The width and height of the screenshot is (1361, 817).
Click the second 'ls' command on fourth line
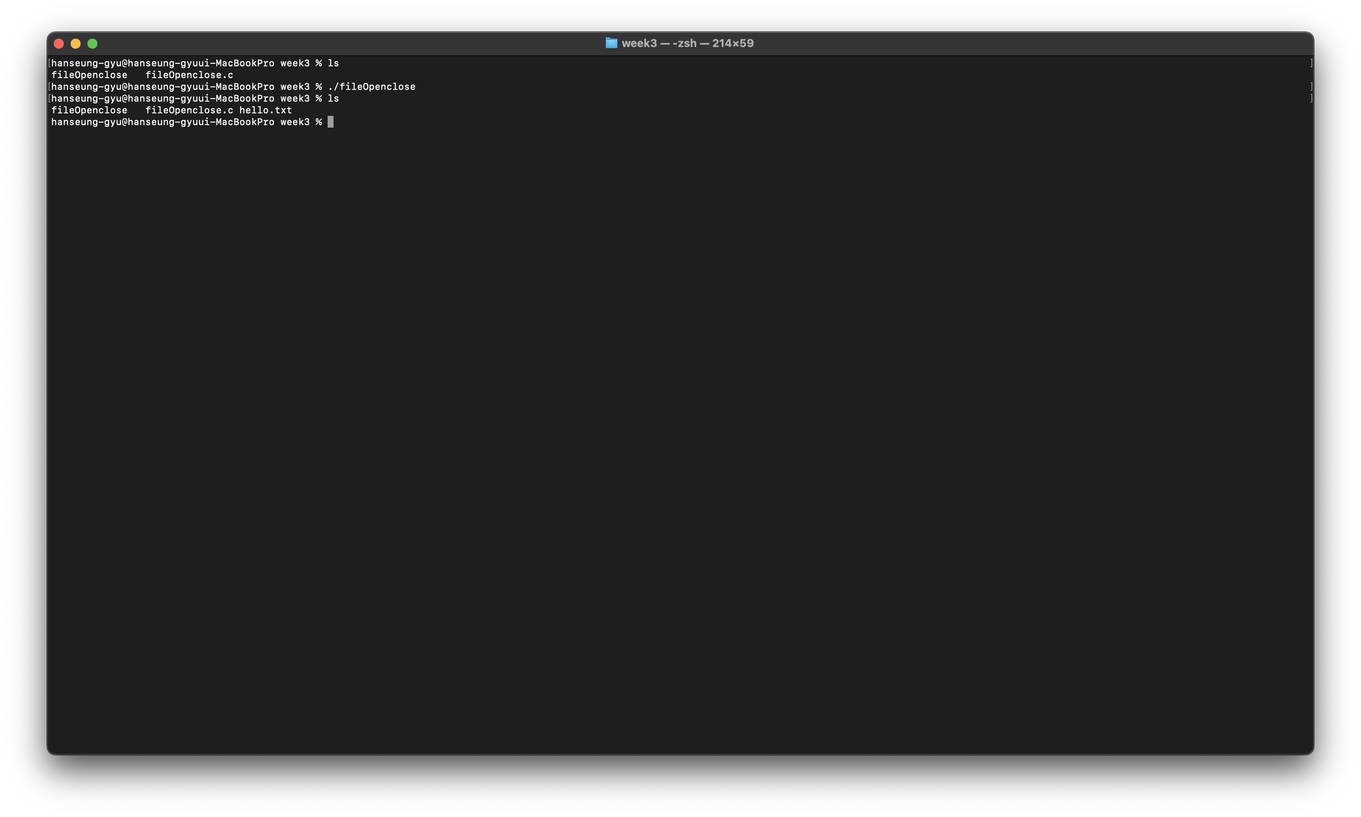(x=333, y=99)
